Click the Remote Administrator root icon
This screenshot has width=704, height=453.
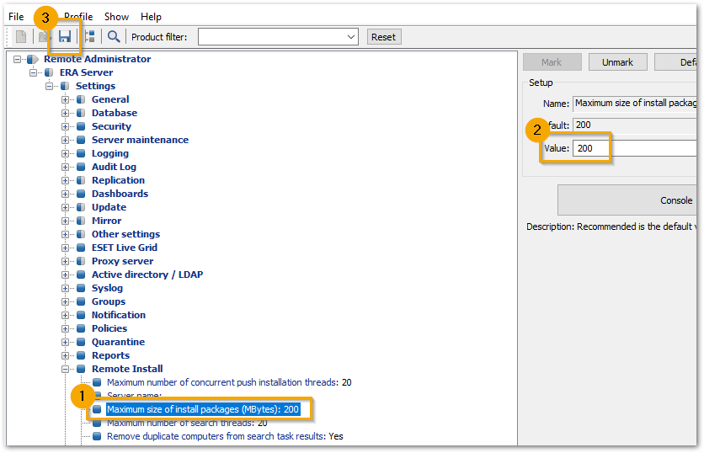click(33, 59)
